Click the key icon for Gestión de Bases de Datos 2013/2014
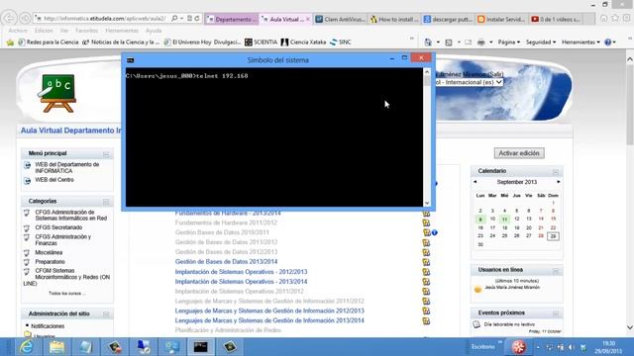Viewport: 634px width, 356px height. coord(426,262)
